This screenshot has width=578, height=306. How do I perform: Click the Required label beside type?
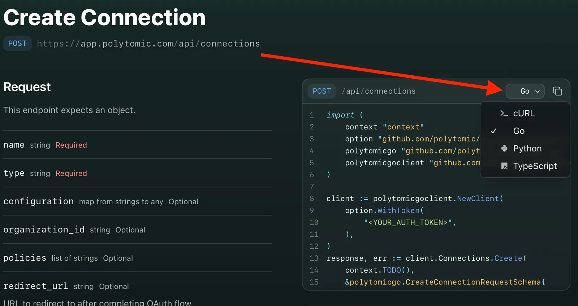(71, 173)
